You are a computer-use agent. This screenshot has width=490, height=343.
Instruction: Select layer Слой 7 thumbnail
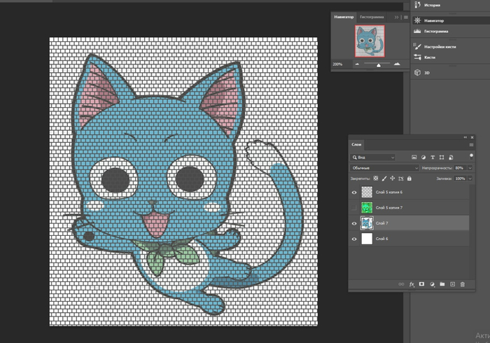point(367,223)
